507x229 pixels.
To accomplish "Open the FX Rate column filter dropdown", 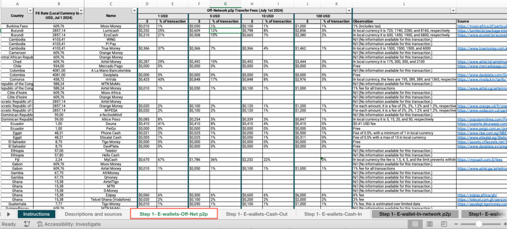I will pyautogui.click(x=81, y=11).
